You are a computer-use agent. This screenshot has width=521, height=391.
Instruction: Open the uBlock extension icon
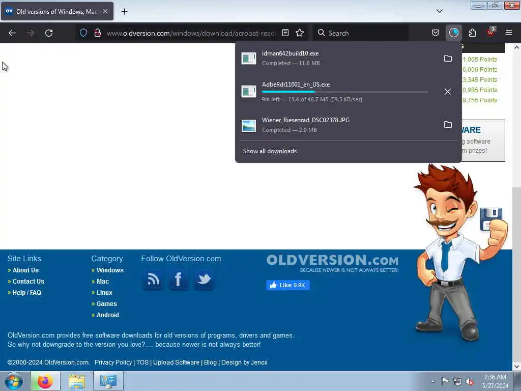pos(490,32)
